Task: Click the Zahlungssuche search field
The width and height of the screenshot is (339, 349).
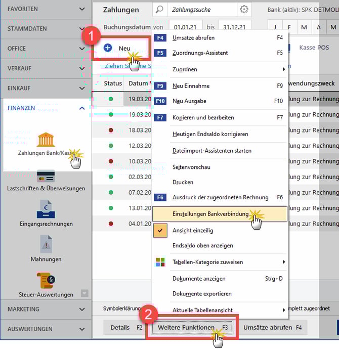Action: tap(201, 10)
